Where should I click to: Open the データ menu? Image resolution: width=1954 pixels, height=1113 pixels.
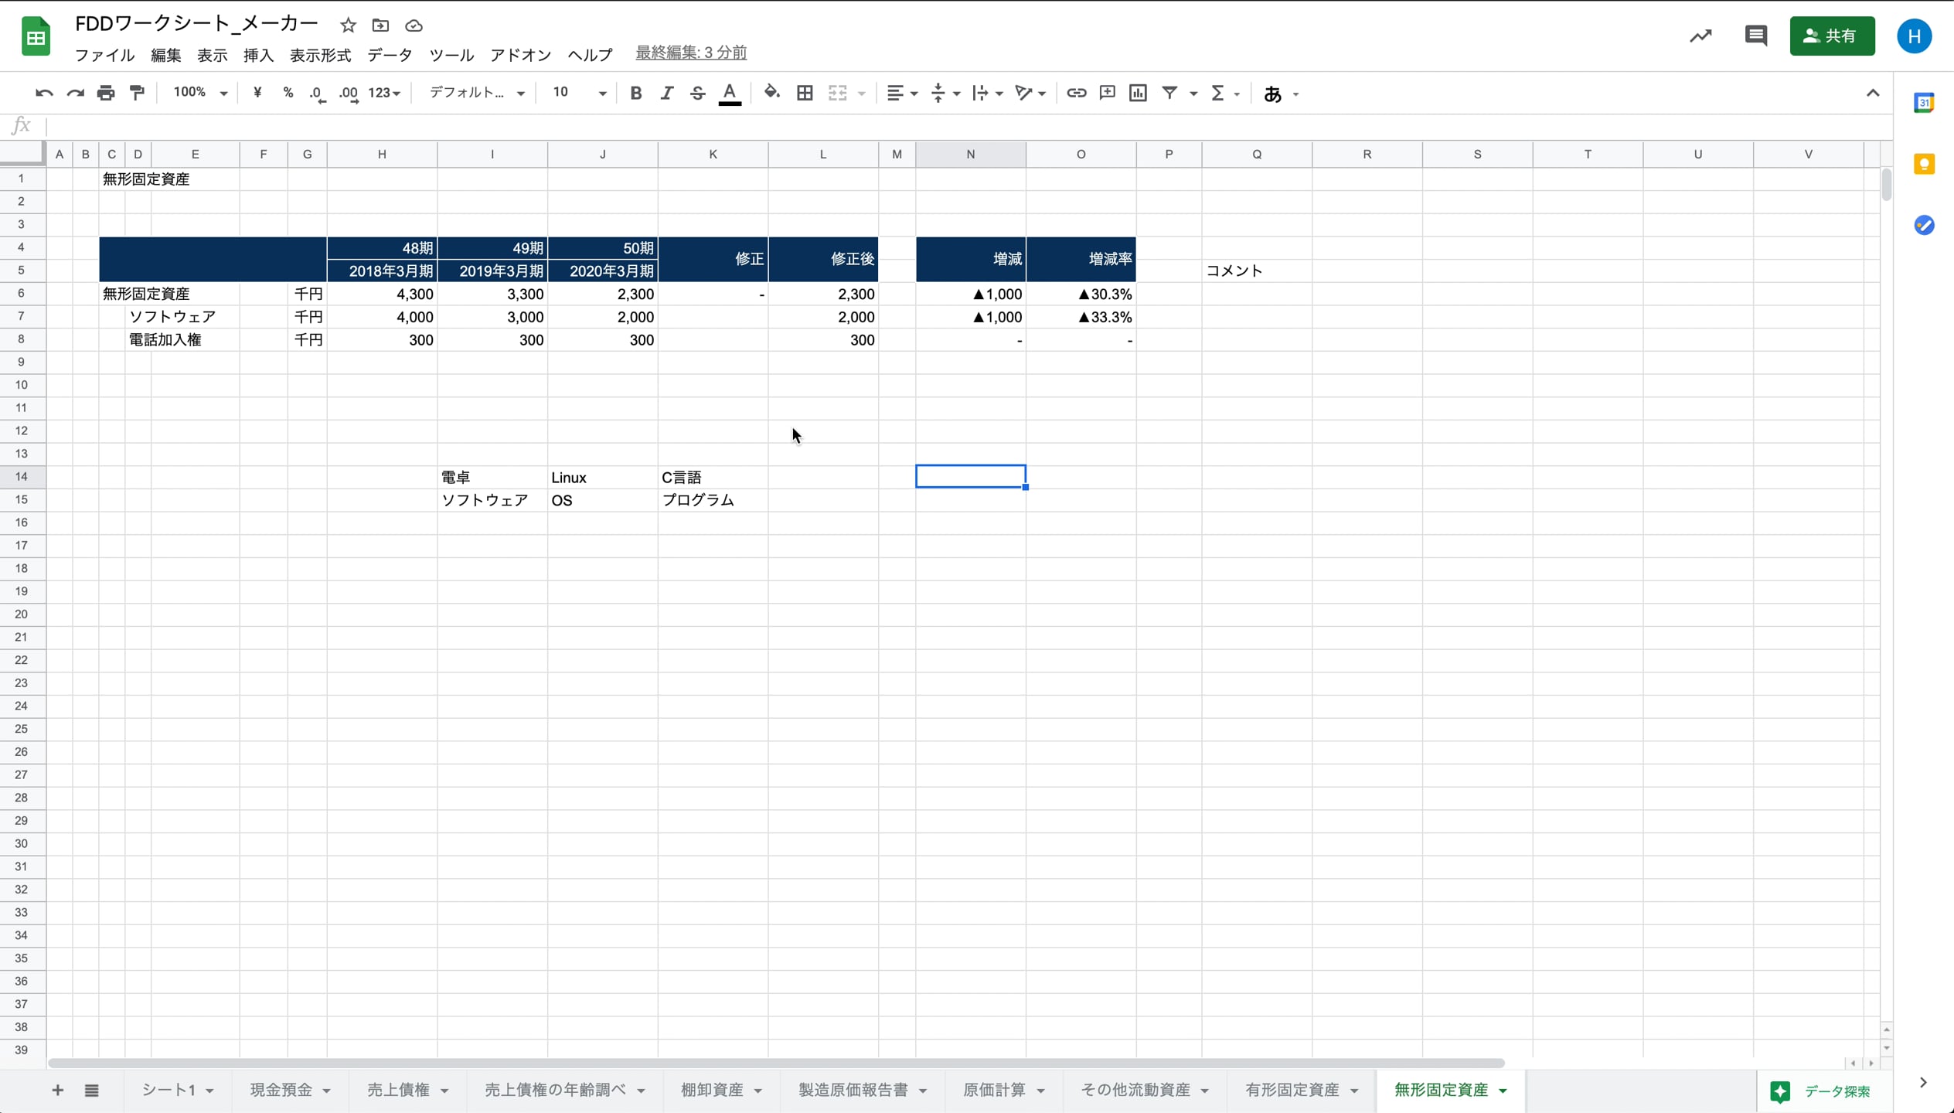(389, 55)
